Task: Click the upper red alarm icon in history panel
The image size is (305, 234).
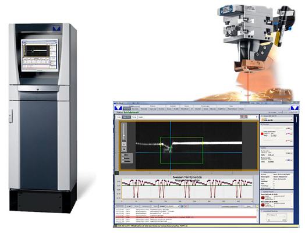Action: 263,198
